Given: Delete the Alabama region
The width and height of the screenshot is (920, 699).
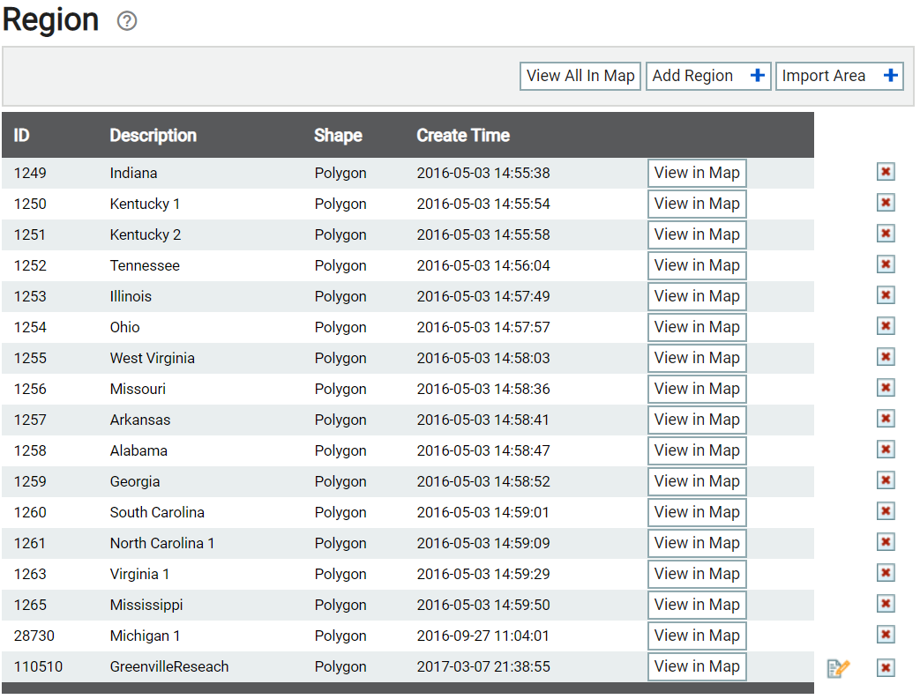Looking at the screenshot, I should pyautogui.click(x=886, y=450).
